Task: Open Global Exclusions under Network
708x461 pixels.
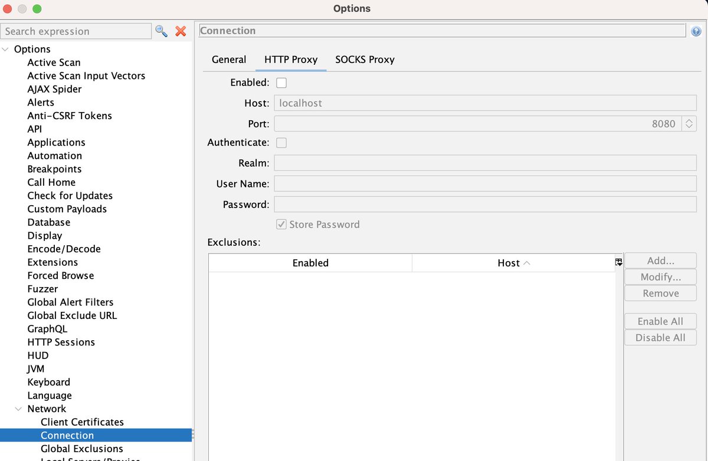Action: pyautogui.click(x=82, y=449)
